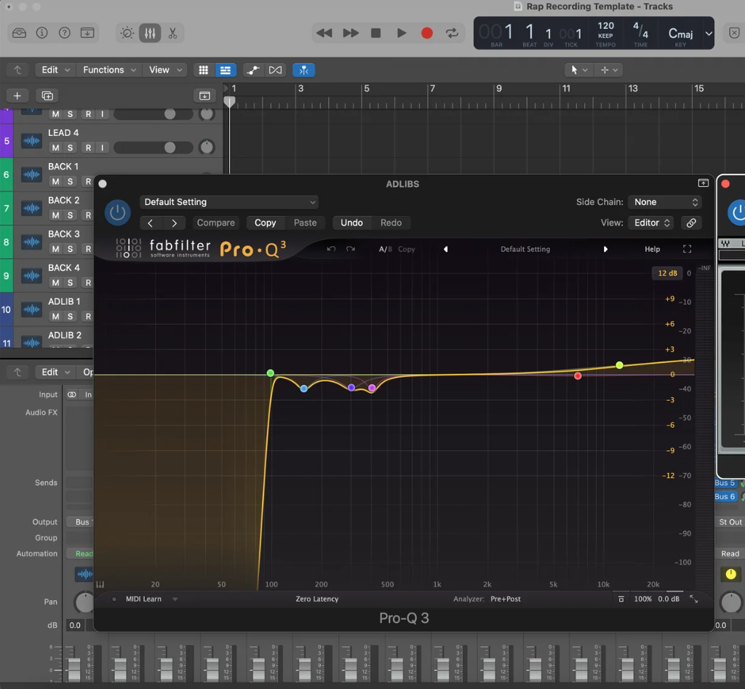The width and height of the screenshot is (745, 689).
Task: Toggle Cycle mode loop icon
Action: coord(452,33)
